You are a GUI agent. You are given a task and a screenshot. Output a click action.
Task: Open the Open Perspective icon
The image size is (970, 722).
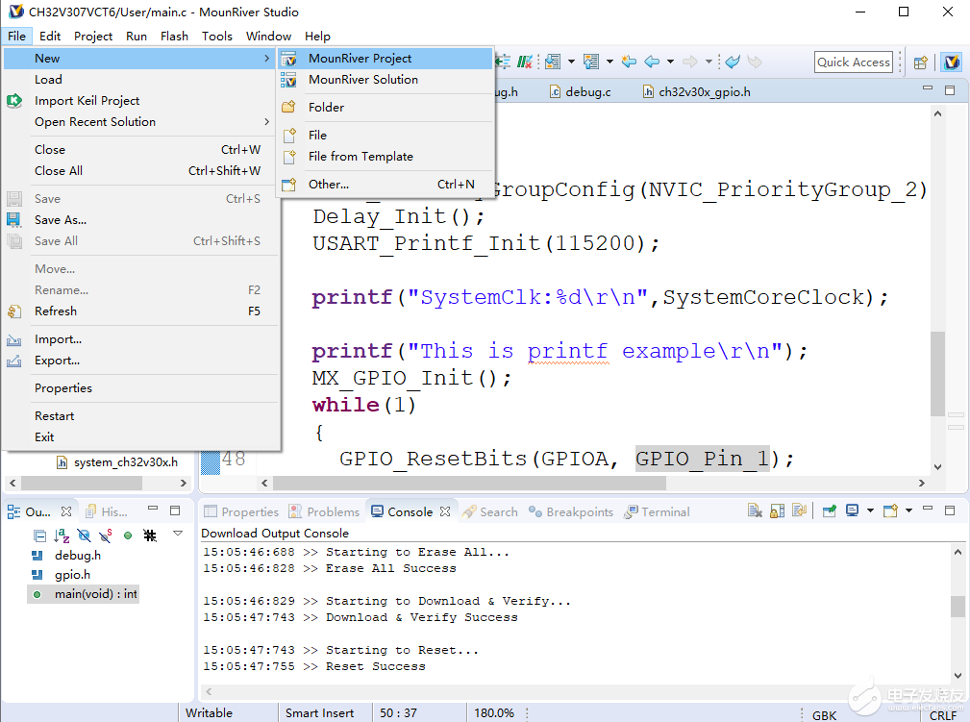(x=921, y=62)
